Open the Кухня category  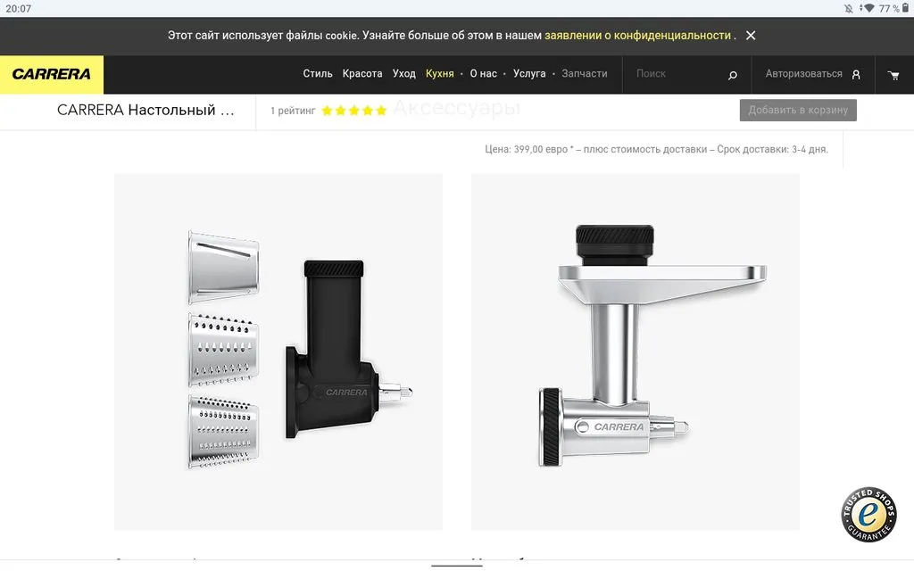(439, 74)
